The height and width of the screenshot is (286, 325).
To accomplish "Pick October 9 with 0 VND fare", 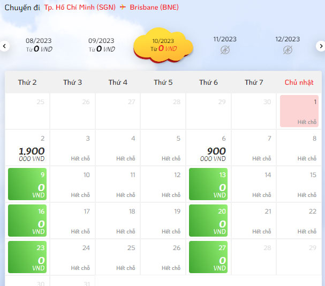I will click(27, 184).
